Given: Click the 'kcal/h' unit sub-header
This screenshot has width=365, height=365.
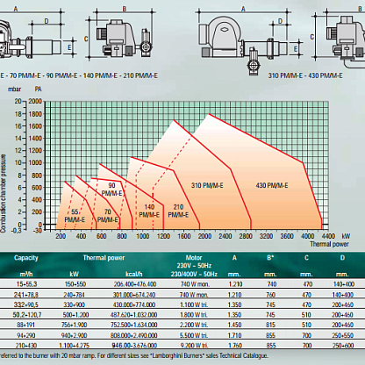Looking at the screenshot, I should (134, 274).
